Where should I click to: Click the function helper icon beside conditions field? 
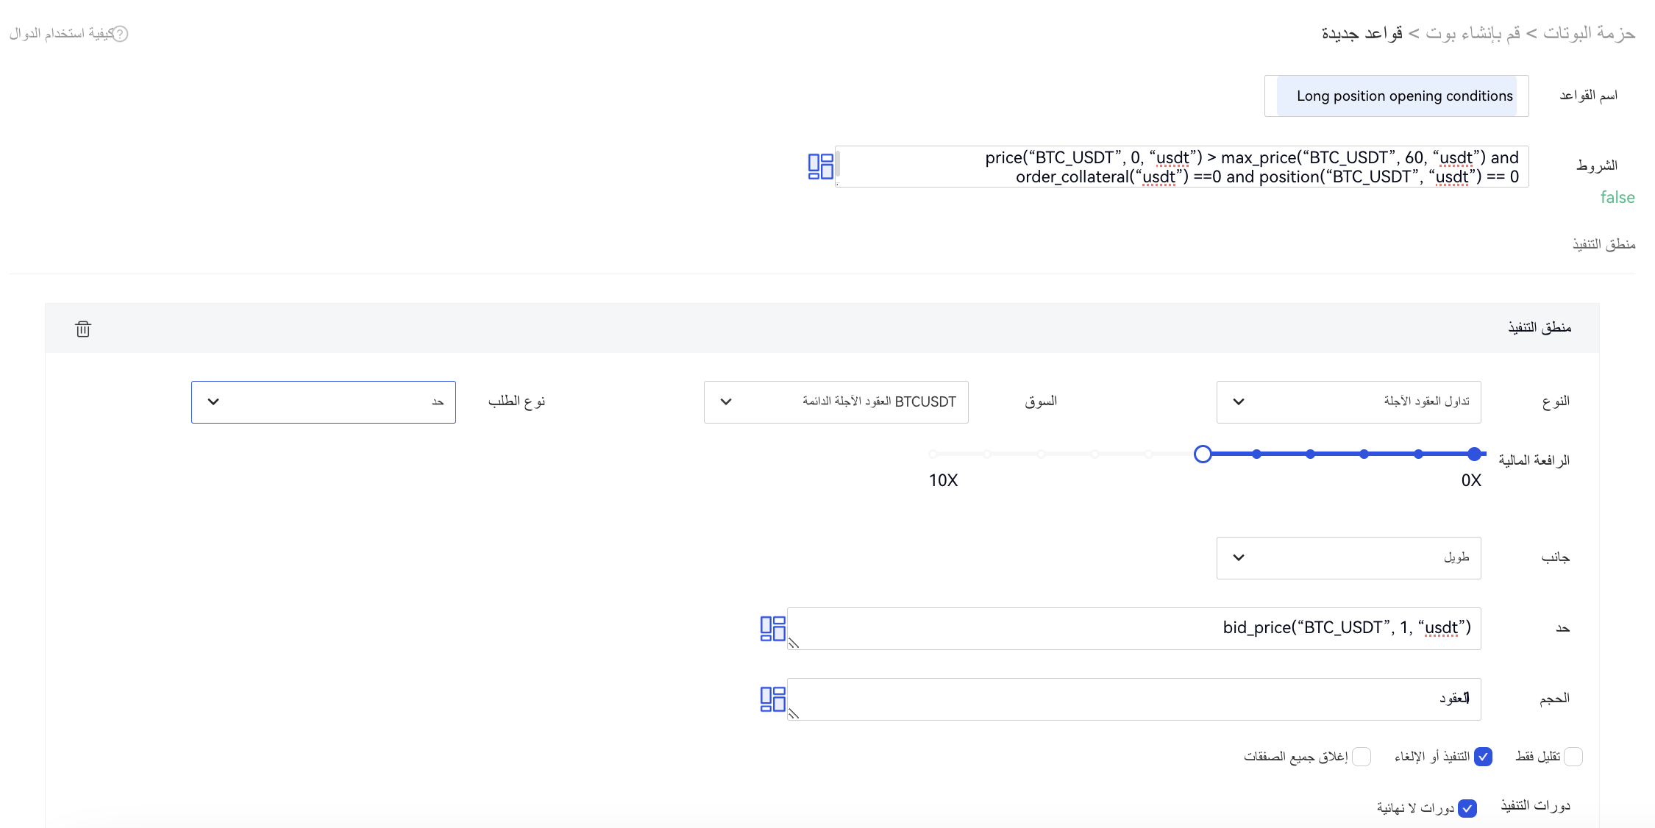[820, 167]
